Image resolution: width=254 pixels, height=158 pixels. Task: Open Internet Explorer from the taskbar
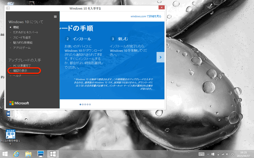point(16,154)
